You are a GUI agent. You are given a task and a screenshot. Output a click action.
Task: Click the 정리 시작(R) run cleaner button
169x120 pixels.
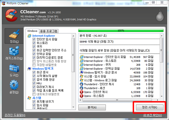[149, 107]
